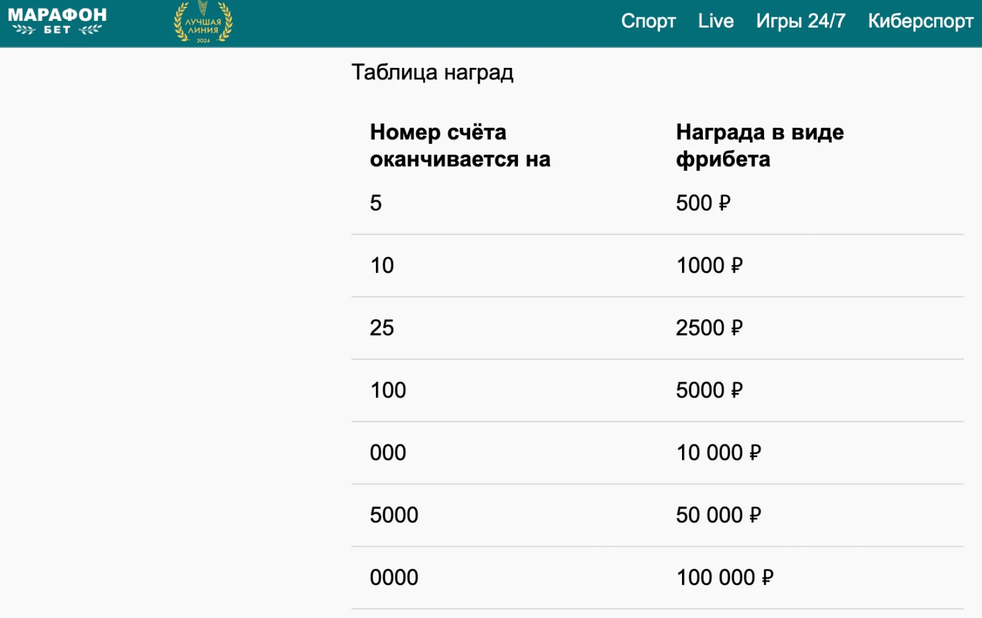The image size is (982, 618).
Task: Click the Лучшая линия 2024 award badge
Action: pyautogui.click(x=203, y=22)
